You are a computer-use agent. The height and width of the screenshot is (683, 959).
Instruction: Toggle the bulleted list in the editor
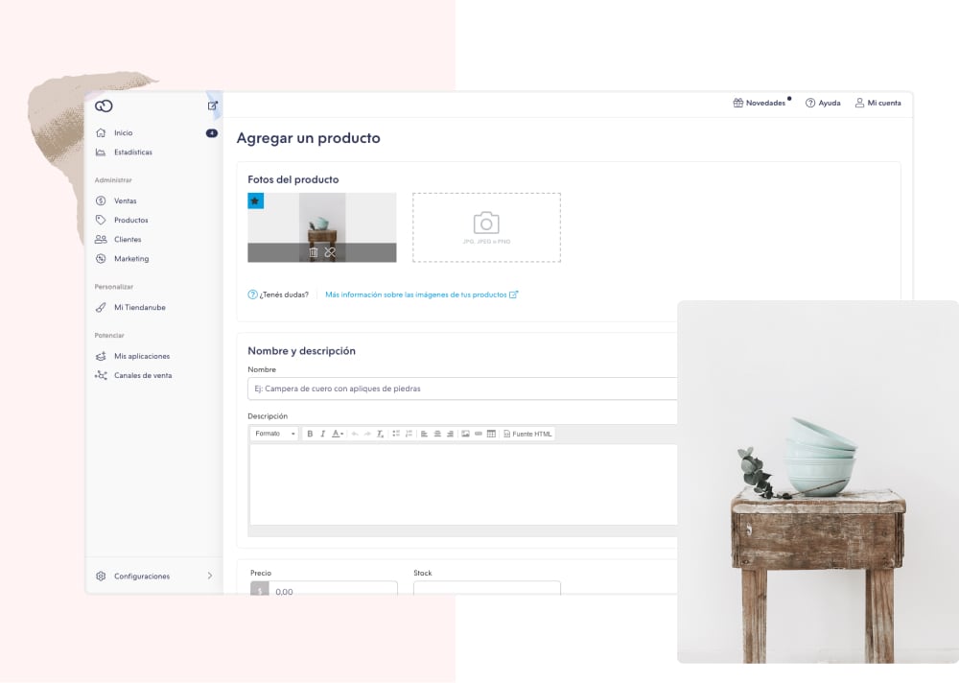click(x=396, y=434)
